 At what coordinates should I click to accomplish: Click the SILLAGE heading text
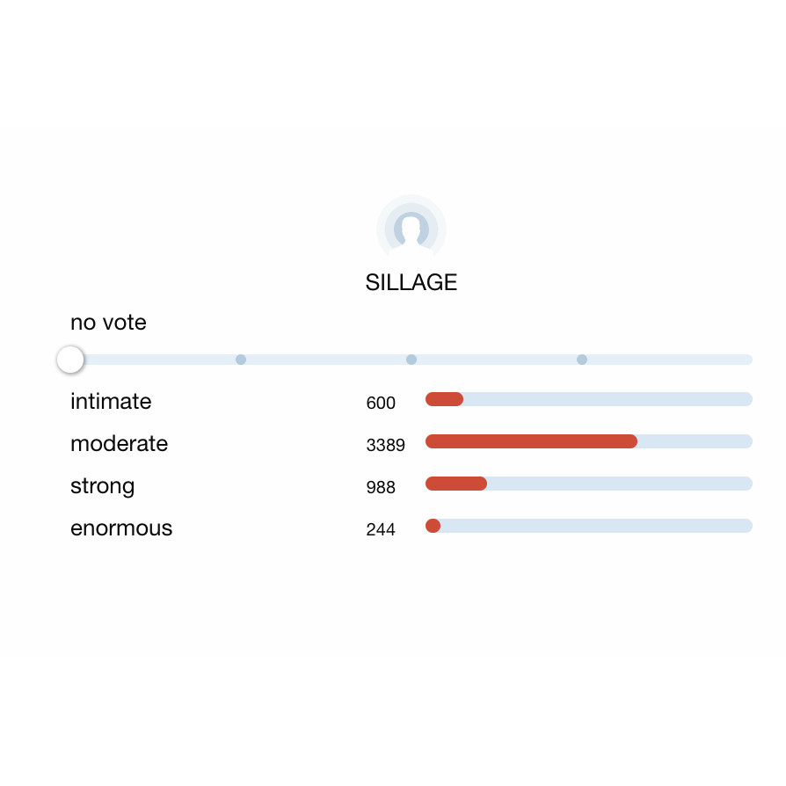click(411, 282)
